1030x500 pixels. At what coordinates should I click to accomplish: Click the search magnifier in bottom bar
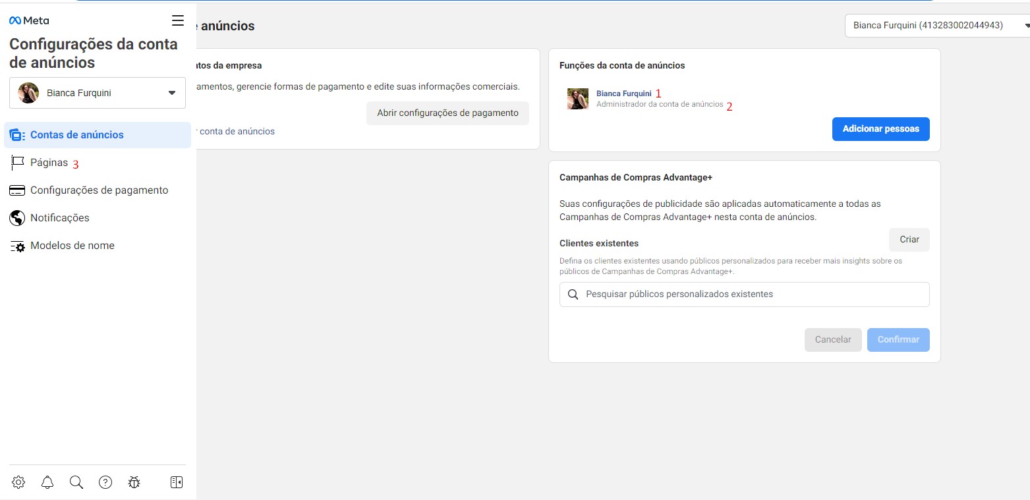(x=76, y=482)
